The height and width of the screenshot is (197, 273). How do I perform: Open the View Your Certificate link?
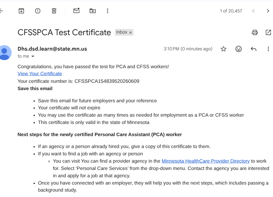coord(40,74)
